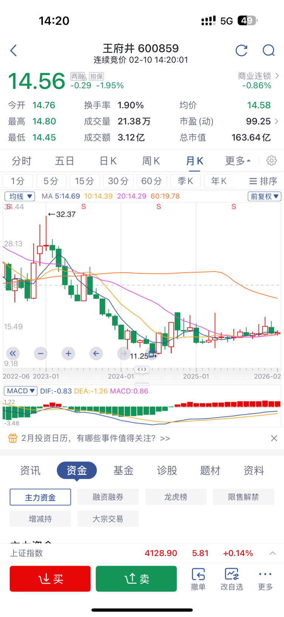
Task: Zoom in chart with plus button
Action: click(x=68, y=353)
